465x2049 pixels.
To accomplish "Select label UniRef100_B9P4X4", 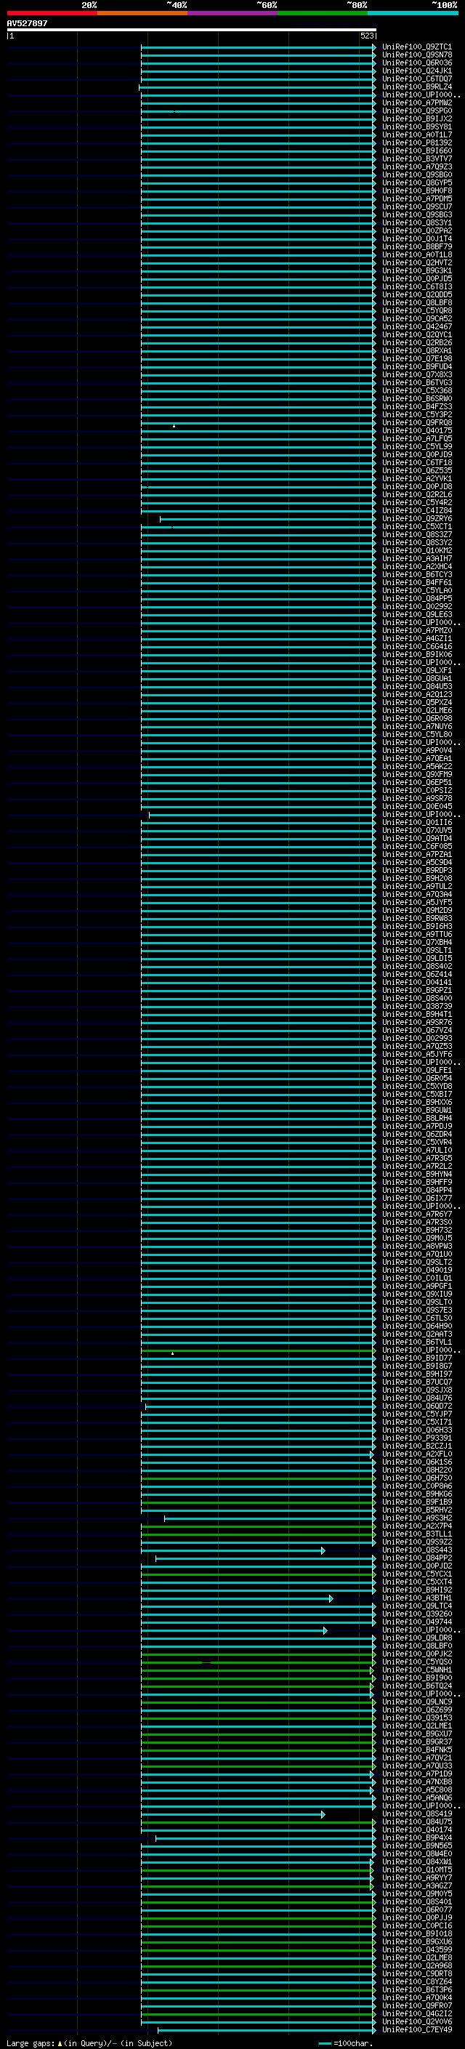I will (x=417, y=1838).
